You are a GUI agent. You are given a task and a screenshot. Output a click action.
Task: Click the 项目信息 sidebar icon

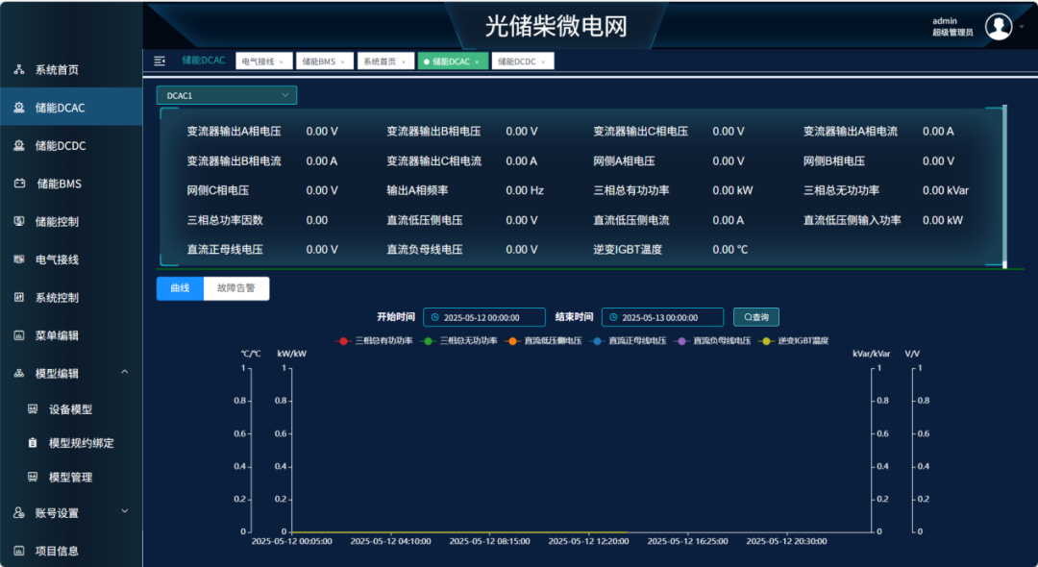click(18, 551)
